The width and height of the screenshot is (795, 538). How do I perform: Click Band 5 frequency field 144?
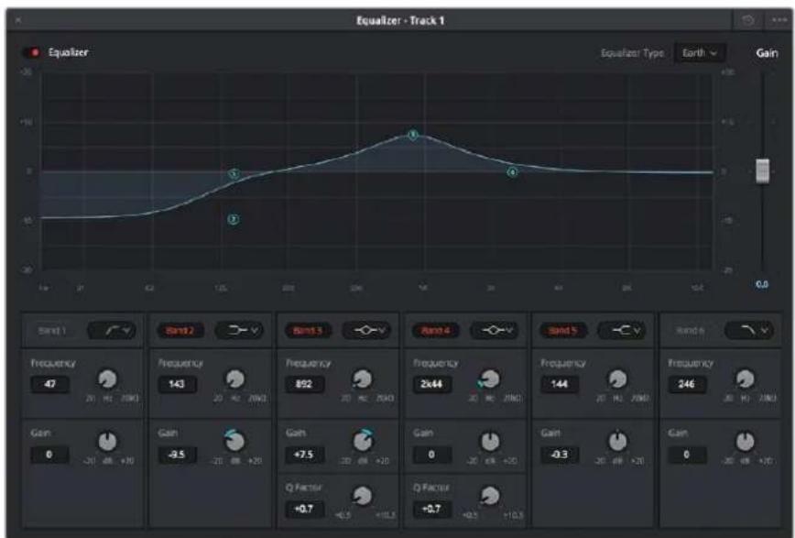tap(560, 384)
